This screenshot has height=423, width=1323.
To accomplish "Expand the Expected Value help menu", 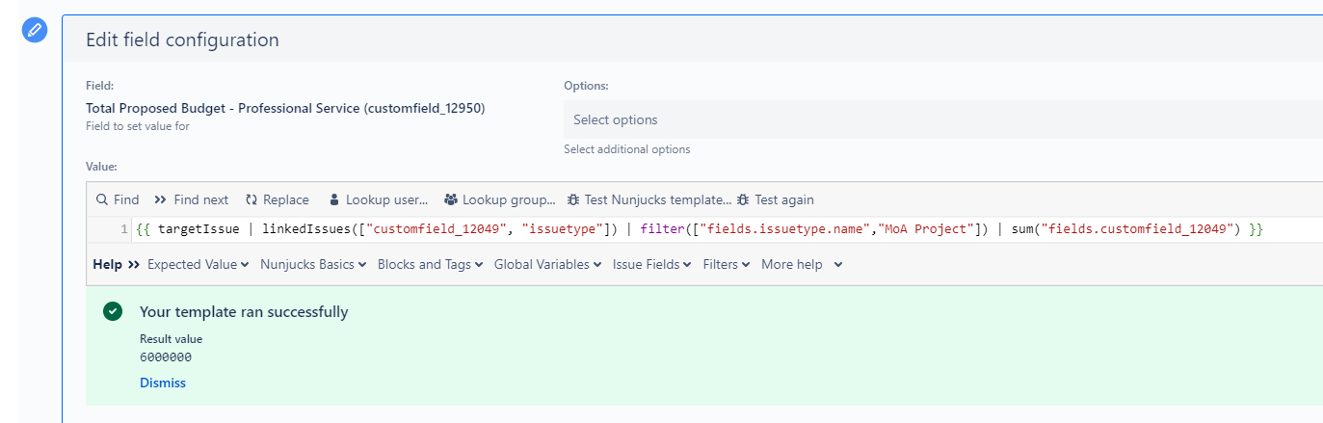I will tap(198, 264).
